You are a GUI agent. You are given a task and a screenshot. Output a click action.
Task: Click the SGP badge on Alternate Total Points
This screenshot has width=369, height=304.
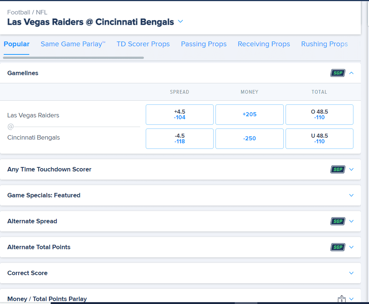pos(338,247)
